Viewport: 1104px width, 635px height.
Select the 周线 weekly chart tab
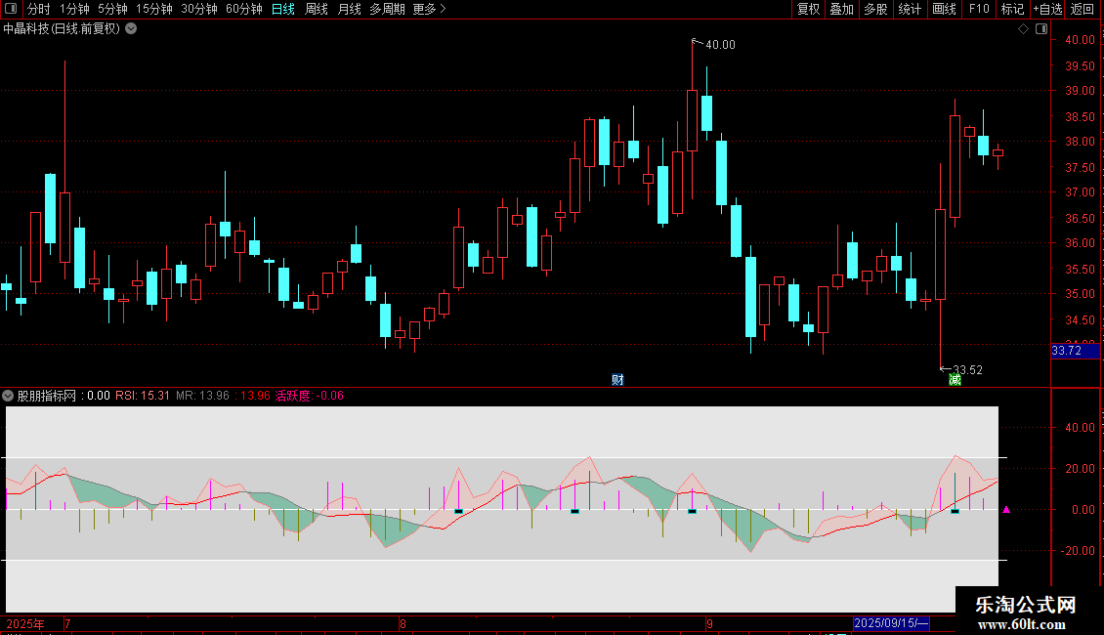[x=317, y=9]
